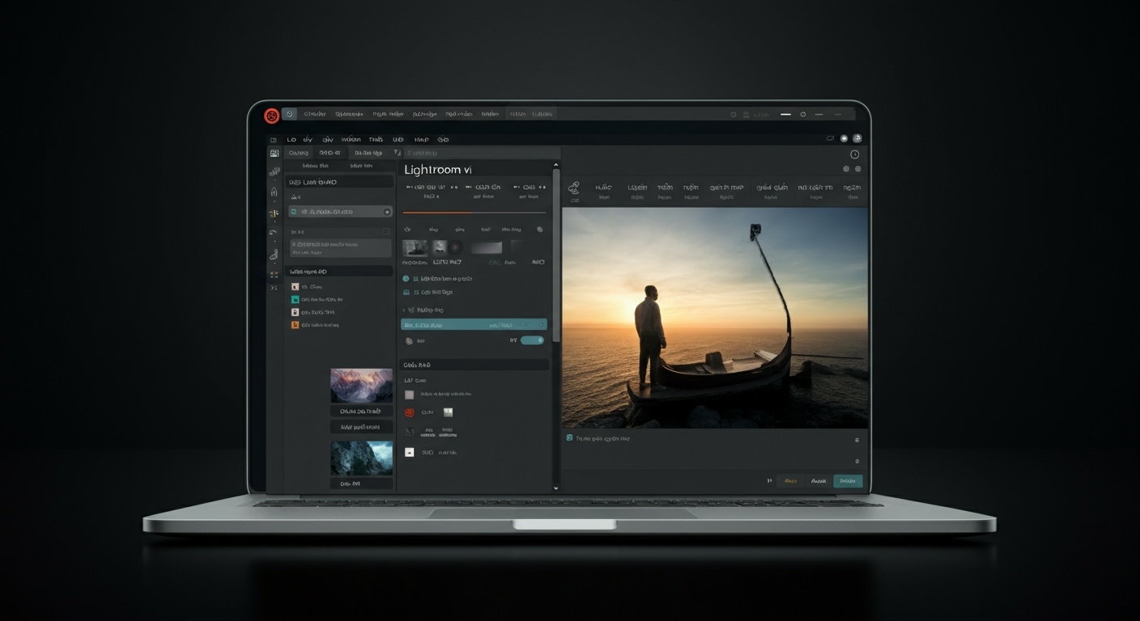Toggle the teal B/W switch on
This screenshot has height=621, width=1140.
pyautogui.click(x=532, y=340)
